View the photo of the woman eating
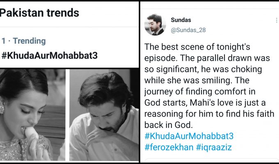 pyautogui.click(x=32, y=115)
